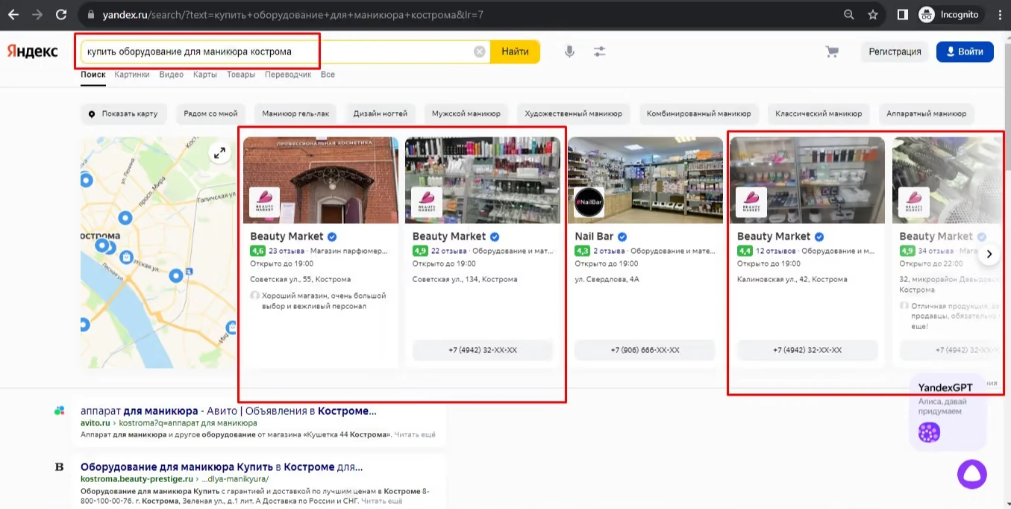Reload the page
Viewport: 1011px width, 509px height.
[61, 14]
